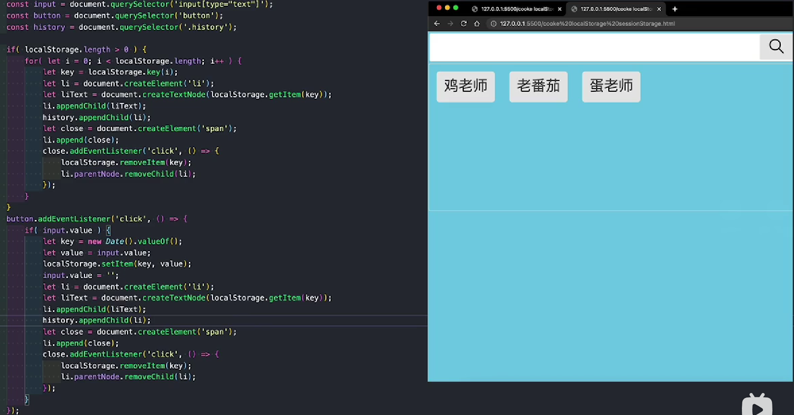
Task: Click the 蛋老师 history item
Action: (x=611, y=86)
